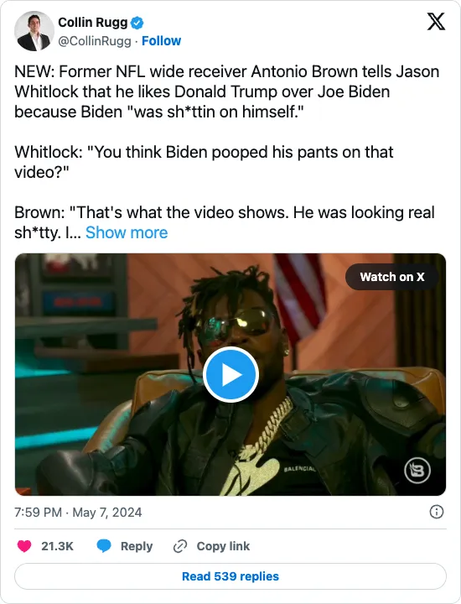Click the blue verified checkmark badge
The height and width of the screenshot is (604, 461).
pos(137,23)
